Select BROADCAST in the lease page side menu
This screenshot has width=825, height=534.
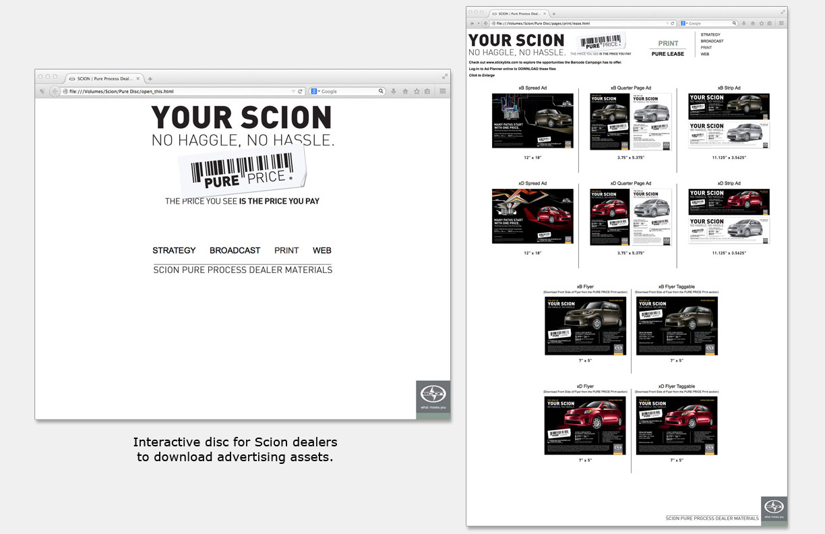point(712,41)
